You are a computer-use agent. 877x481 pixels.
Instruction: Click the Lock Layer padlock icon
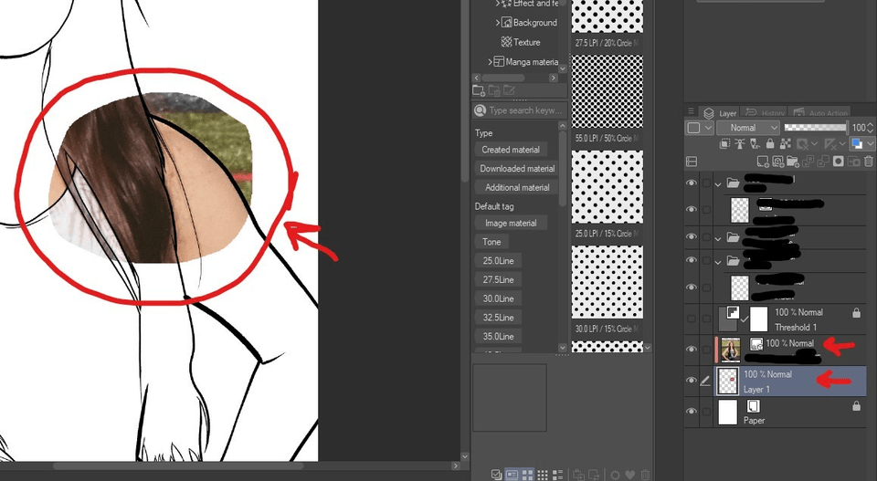[x=770, y=144]
